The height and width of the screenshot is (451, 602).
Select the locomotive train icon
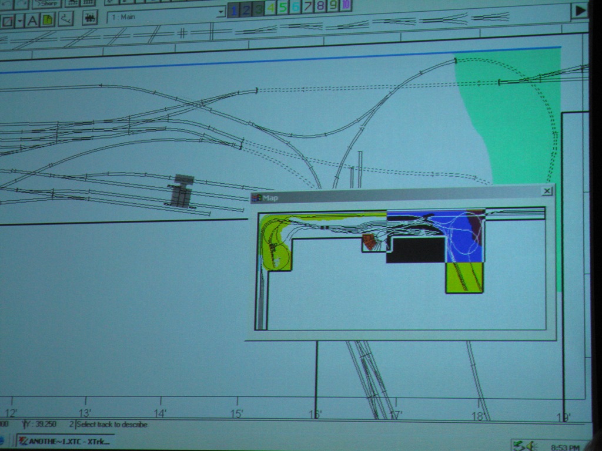pyautogui.click(x=90, y=18)
